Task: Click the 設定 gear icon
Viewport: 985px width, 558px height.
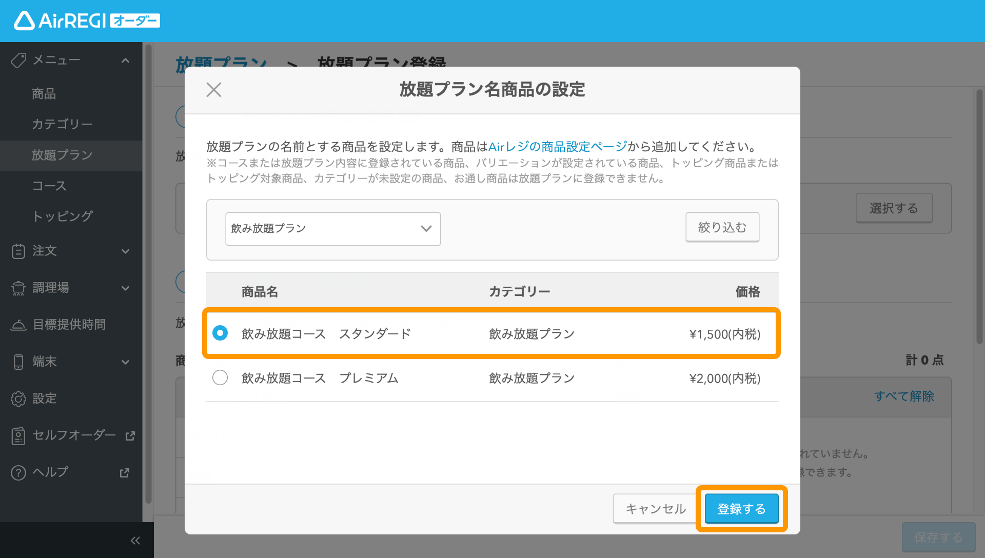Action: point(18,398)
